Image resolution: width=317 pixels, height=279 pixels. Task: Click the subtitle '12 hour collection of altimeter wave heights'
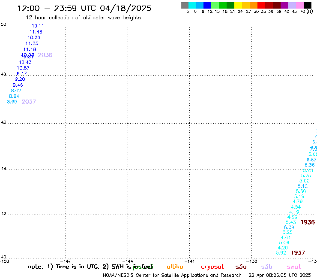click(x=83, y=18)
